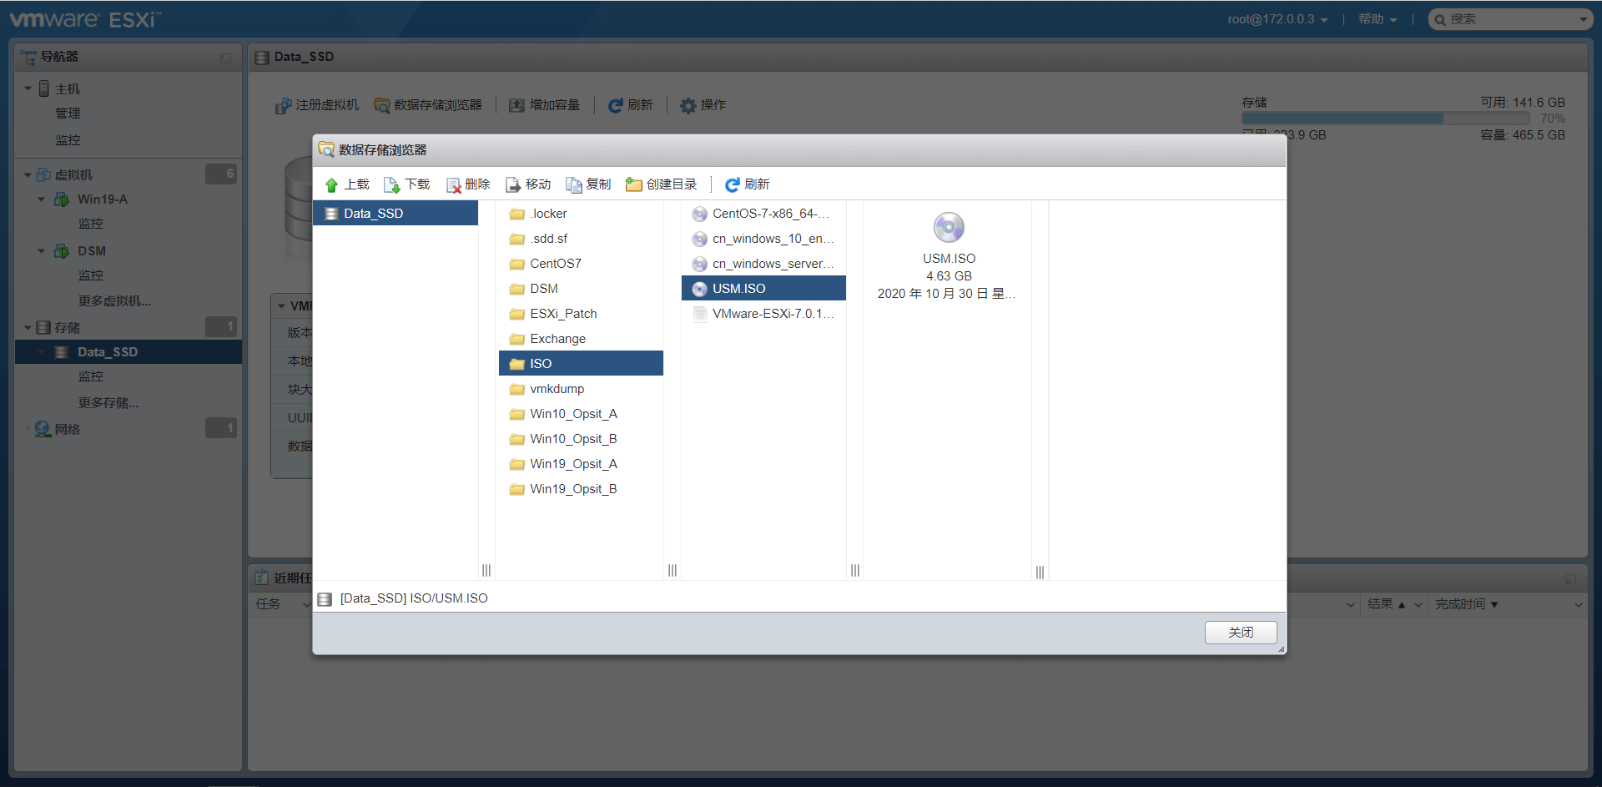
Task: Click the Move (移动) icon in datastore browser
Action: (x=513, y=184)
